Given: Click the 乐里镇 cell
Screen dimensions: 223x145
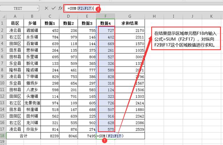Looking at the screenshot, I should click(x=32, y=57).
